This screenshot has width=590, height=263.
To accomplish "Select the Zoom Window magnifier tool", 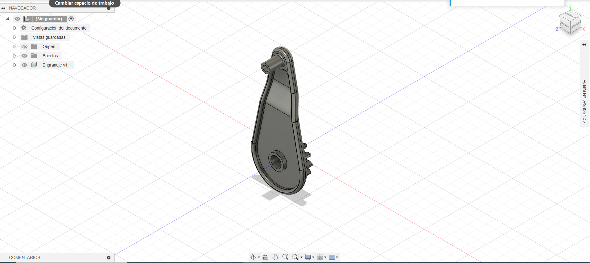I will 295,257.
